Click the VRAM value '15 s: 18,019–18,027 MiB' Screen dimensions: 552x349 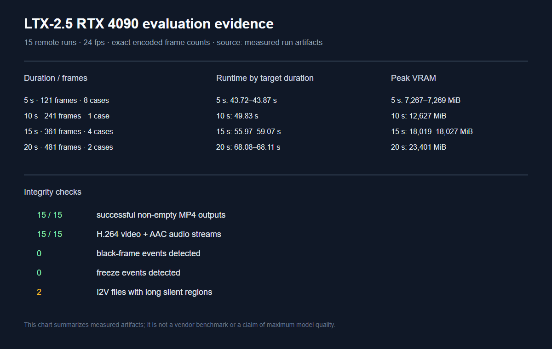point(432,131)
